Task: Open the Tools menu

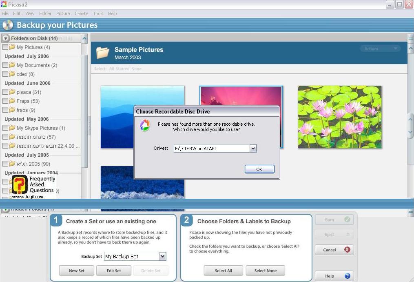Action: [x=98, y=13]
